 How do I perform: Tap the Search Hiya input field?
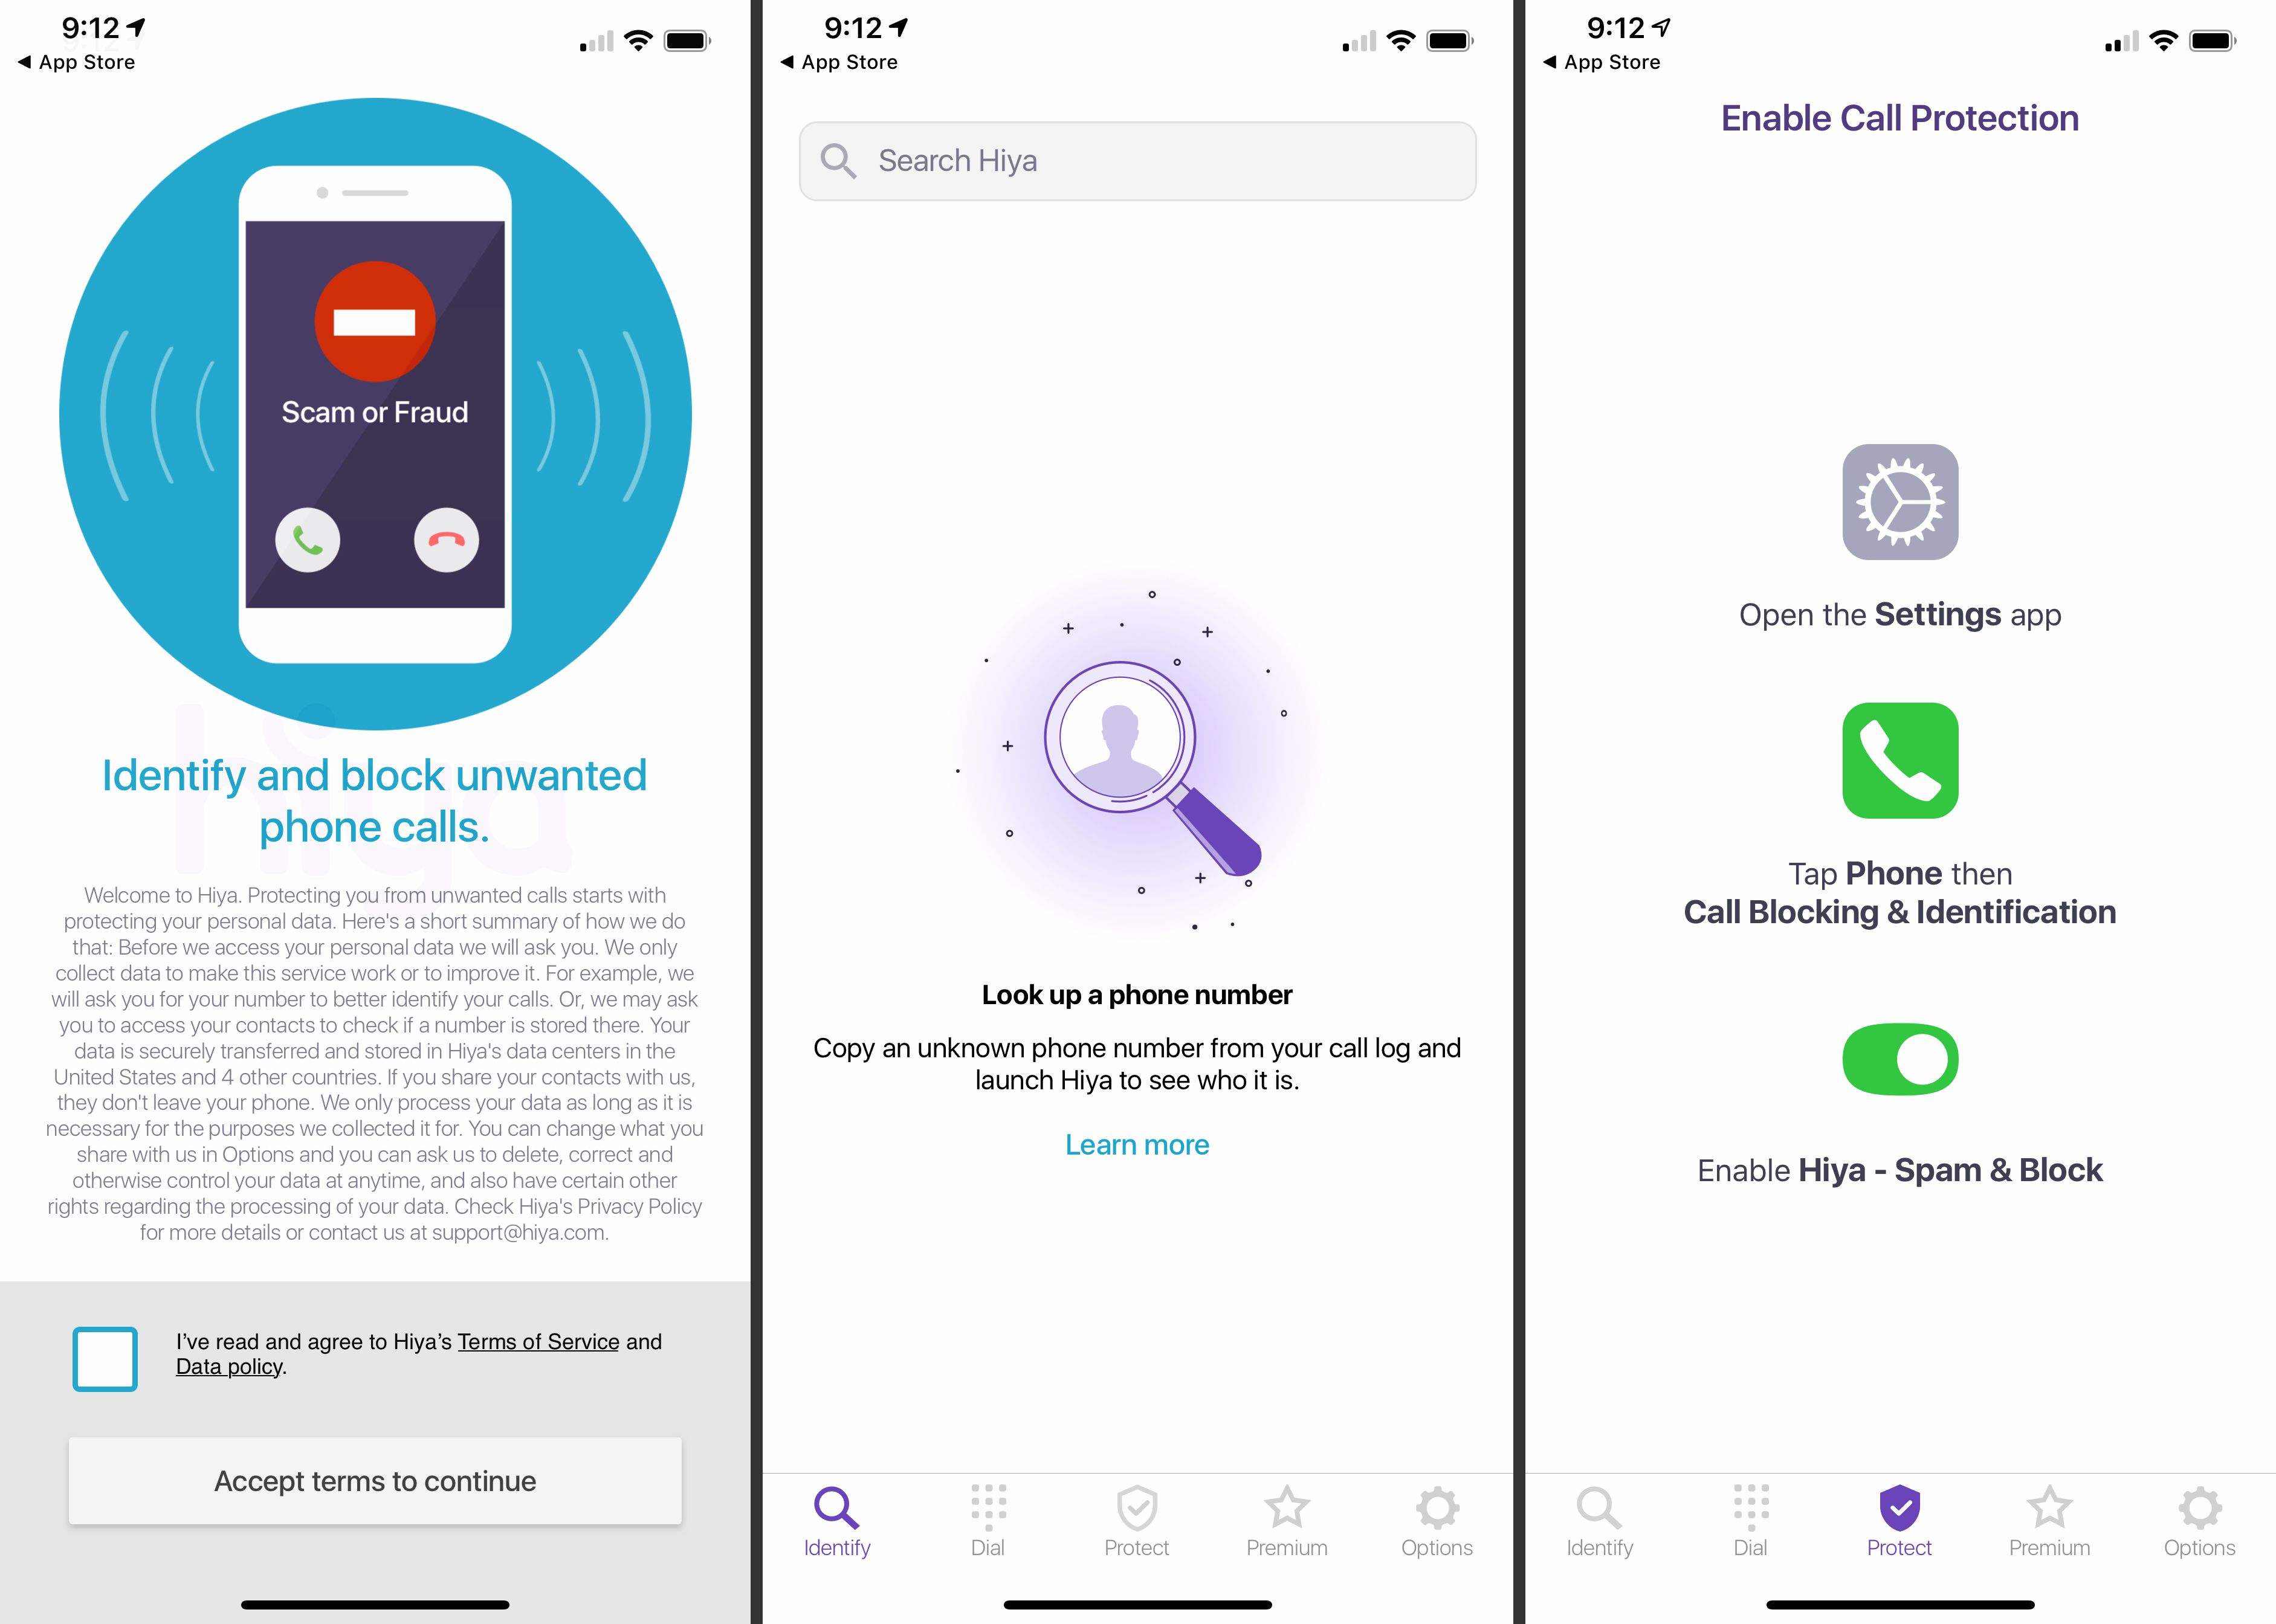pos(1137,160)
